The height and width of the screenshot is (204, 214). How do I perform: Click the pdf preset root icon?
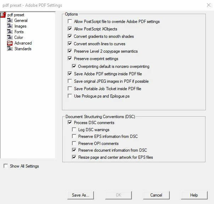3,15
